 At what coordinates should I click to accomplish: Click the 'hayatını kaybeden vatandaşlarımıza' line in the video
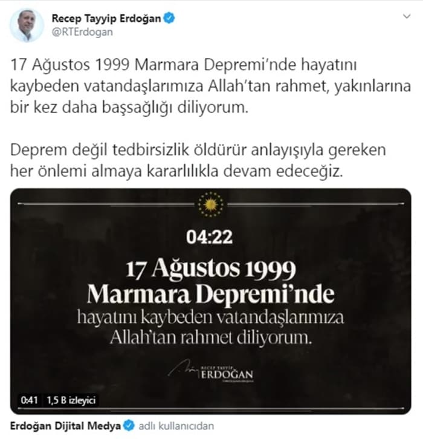[211, 317]
